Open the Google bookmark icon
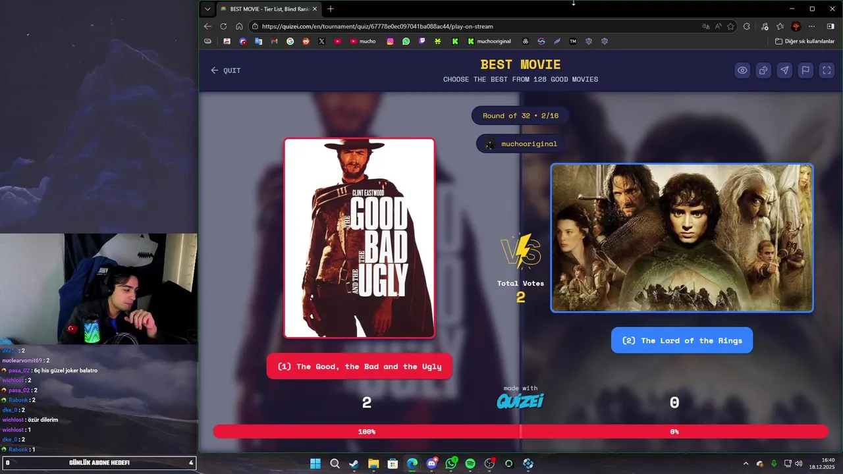The height and width of the screenshot is (474, 843). pos(290,41)
